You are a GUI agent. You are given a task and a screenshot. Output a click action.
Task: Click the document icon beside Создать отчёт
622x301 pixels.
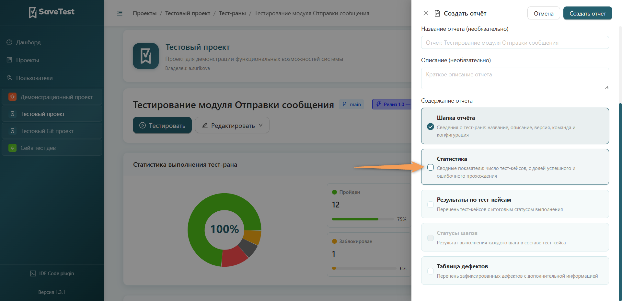tap(437, 13)
